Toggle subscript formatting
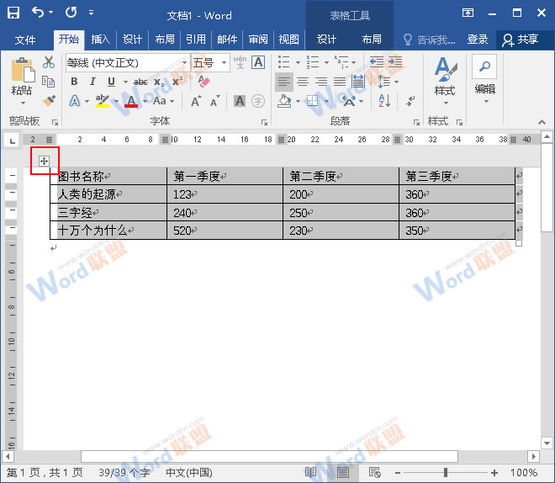Viewport: 555px width, 483px height. (159, 82)
